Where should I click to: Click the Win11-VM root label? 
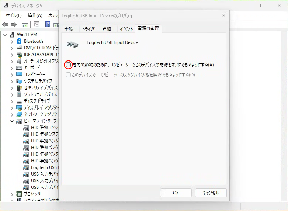click(27, 35)
